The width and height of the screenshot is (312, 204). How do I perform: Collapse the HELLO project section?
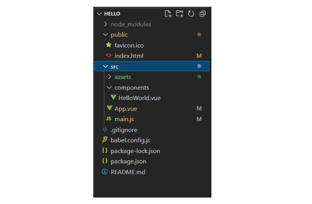pyautogui.click(x=99, y=14)
